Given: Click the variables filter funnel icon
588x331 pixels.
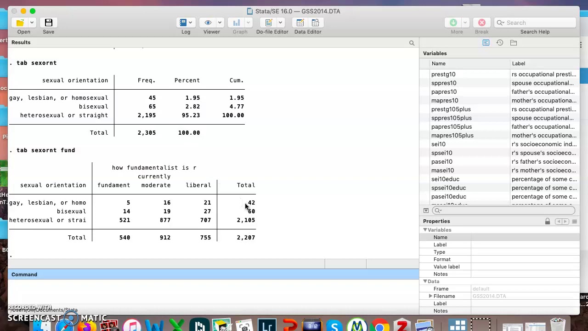Looking at the screenshot, I should 426,211.
